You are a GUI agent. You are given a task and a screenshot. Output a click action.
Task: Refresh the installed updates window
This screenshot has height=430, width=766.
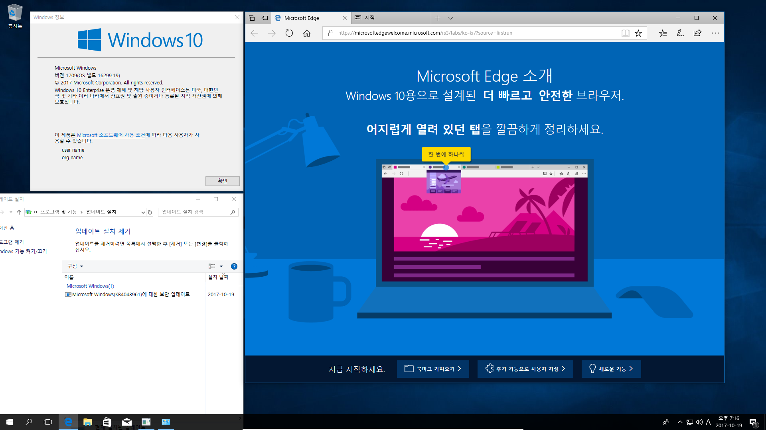click(150, 212)
